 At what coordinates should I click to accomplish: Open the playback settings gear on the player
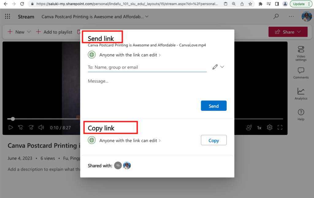pos(270,127)
